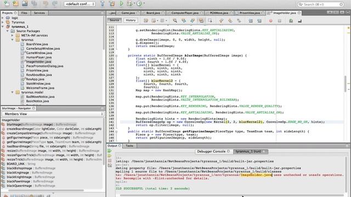Open the default configuration dropdown

[79, 4]
